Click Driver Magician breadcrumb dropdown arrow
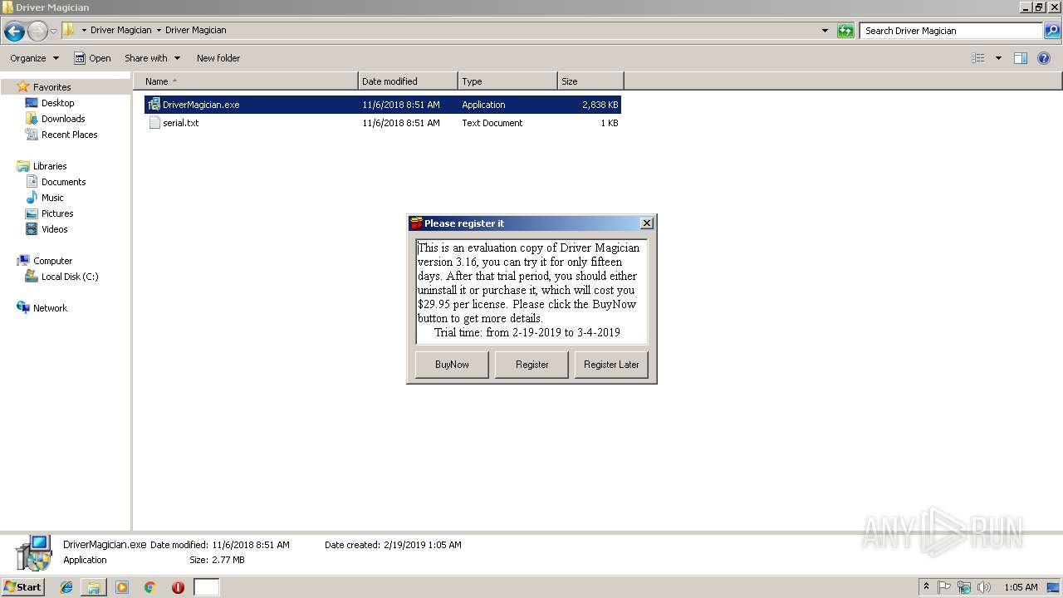This screenshot has width=1063, height=598. coord(159,31)
